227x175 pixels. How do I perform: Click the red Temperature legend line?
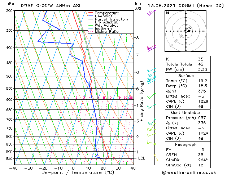91,13
